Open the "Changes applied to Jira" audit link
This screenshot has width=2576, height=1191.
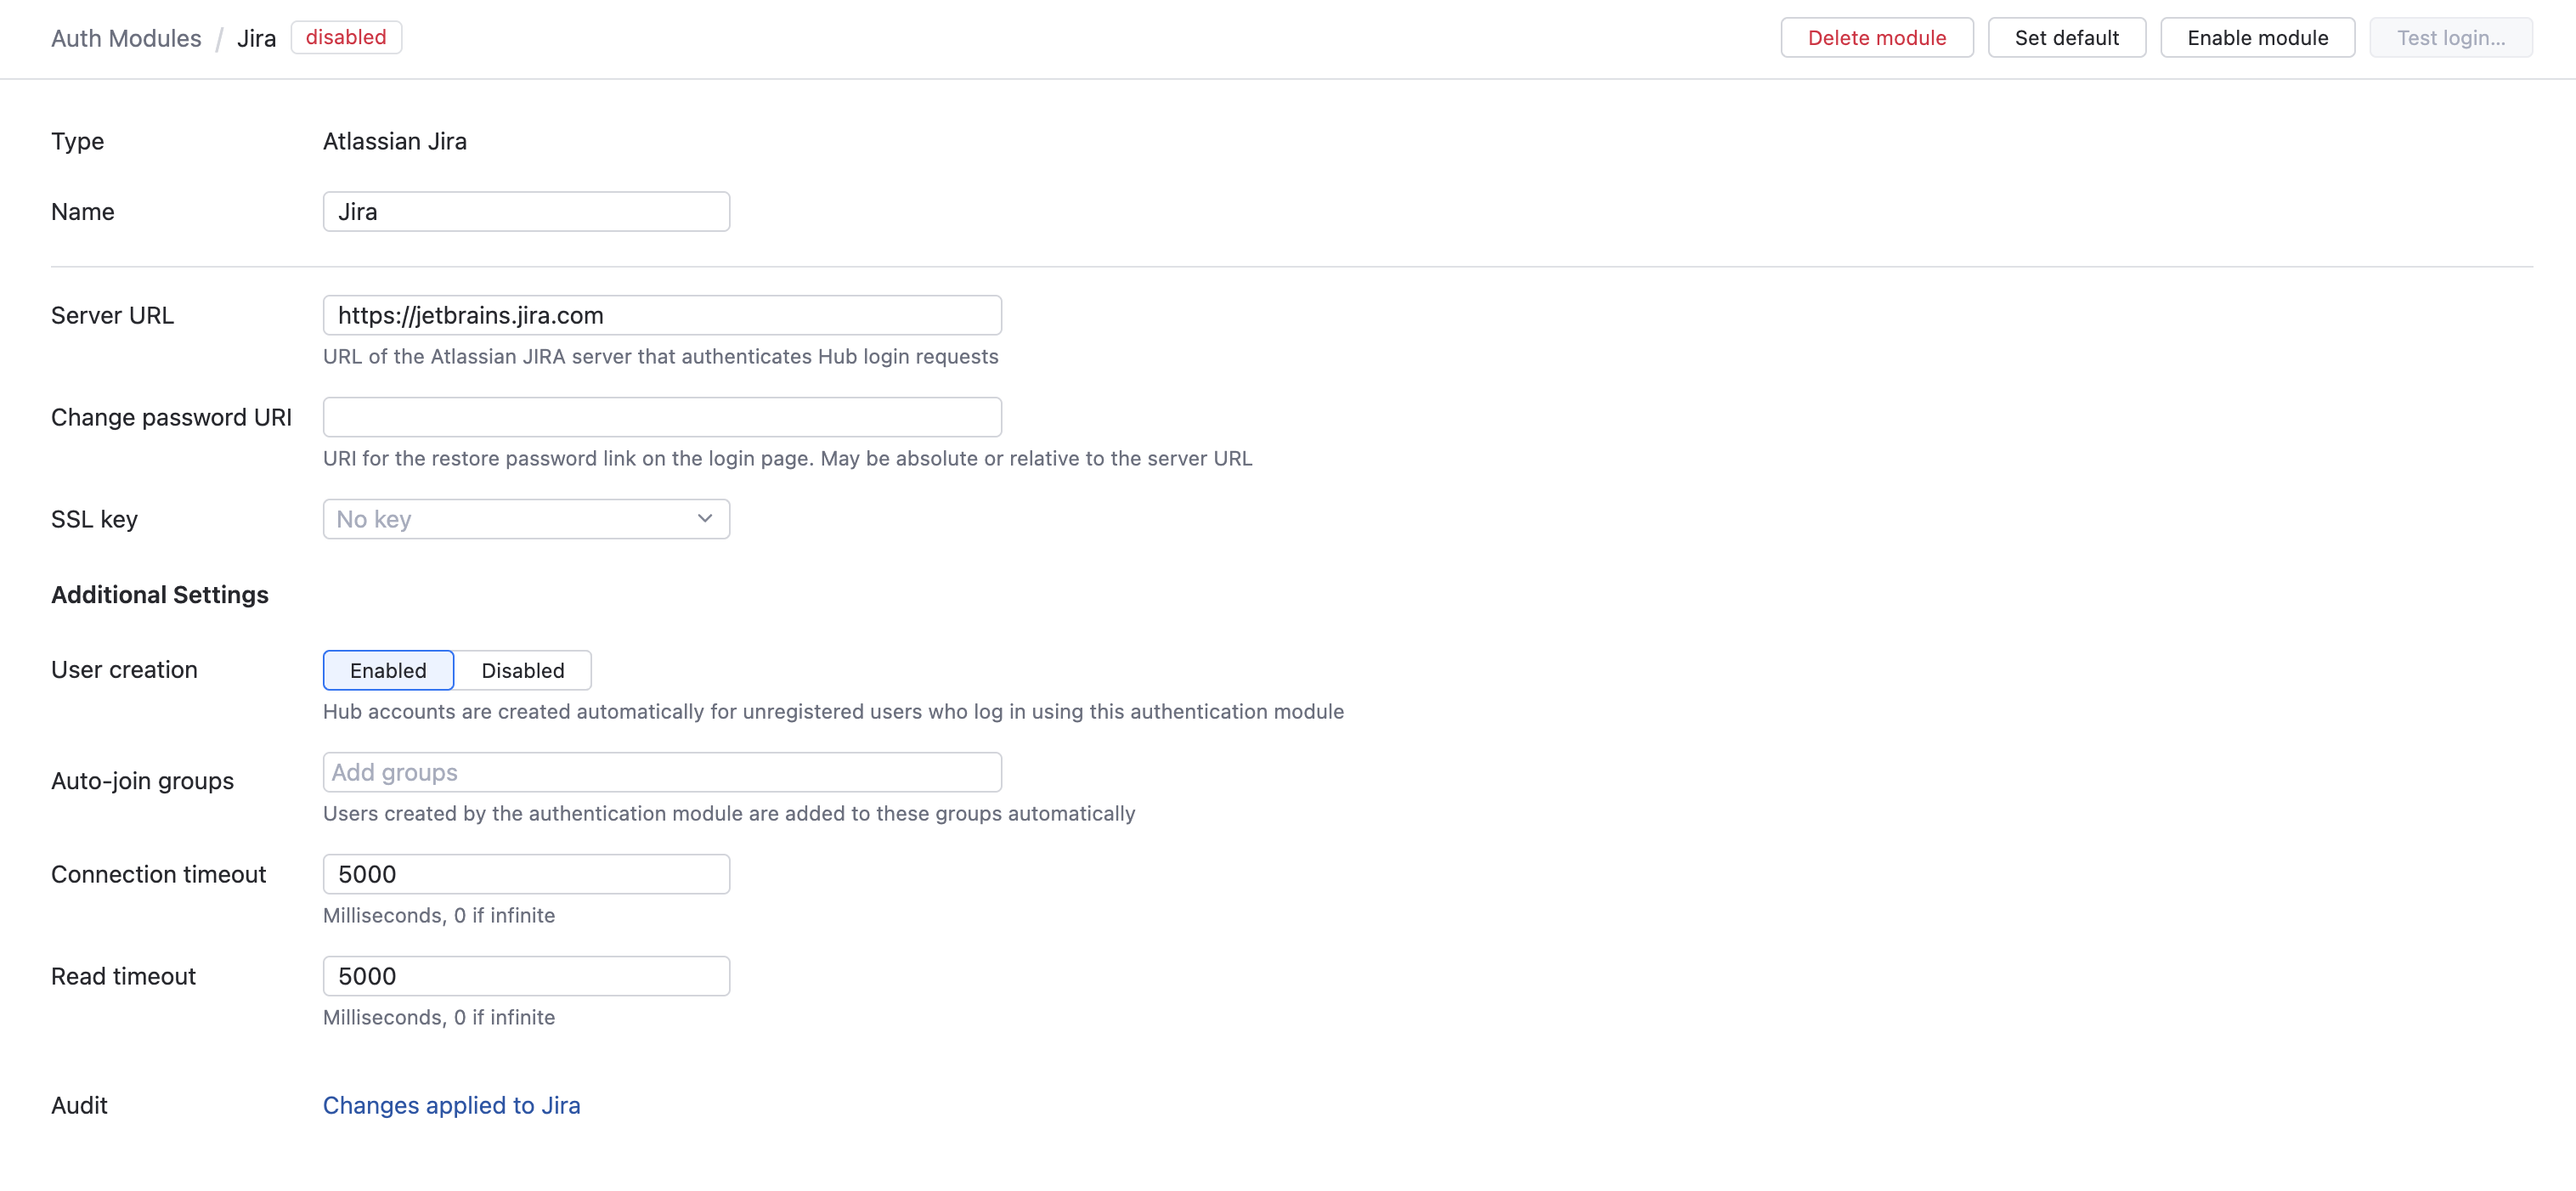tap(451, 1105)
